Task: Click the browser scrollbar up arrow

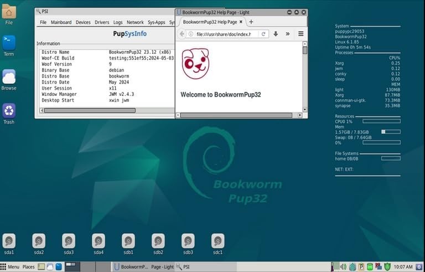Action: [305, 44]
